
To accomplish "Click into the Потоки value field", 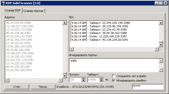I will tap(75, 79).
